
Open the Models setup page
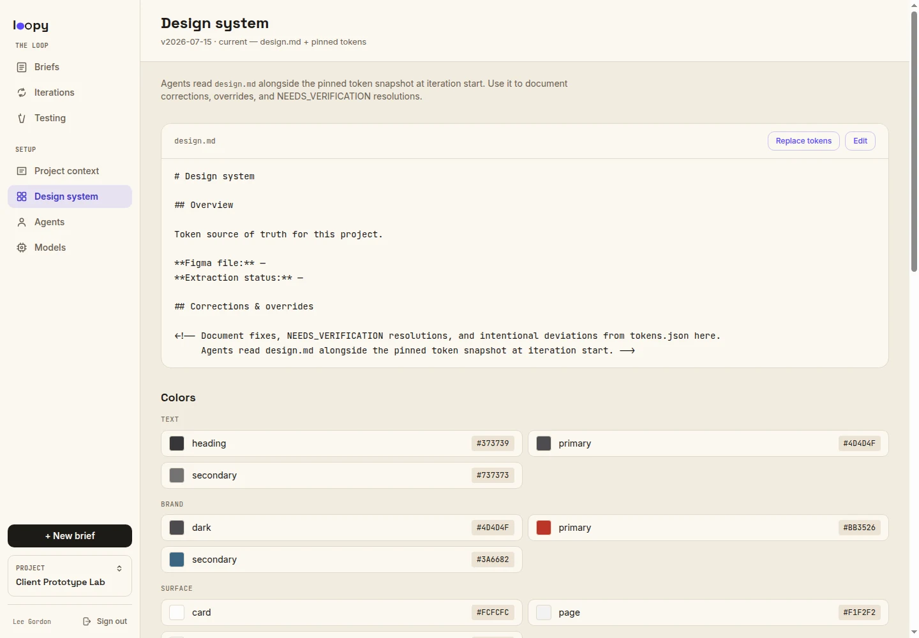70,248
